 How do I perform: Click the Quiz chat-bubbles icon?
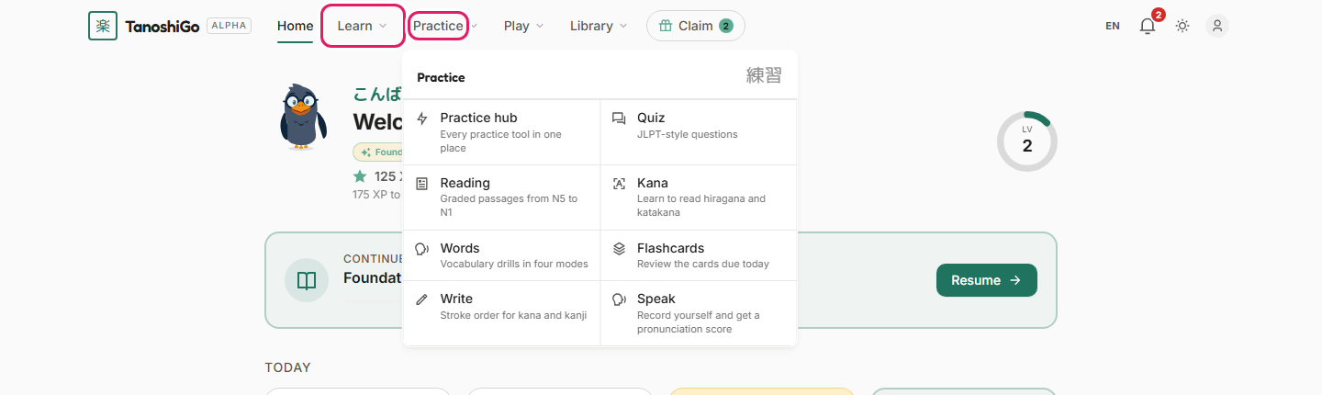619,118
